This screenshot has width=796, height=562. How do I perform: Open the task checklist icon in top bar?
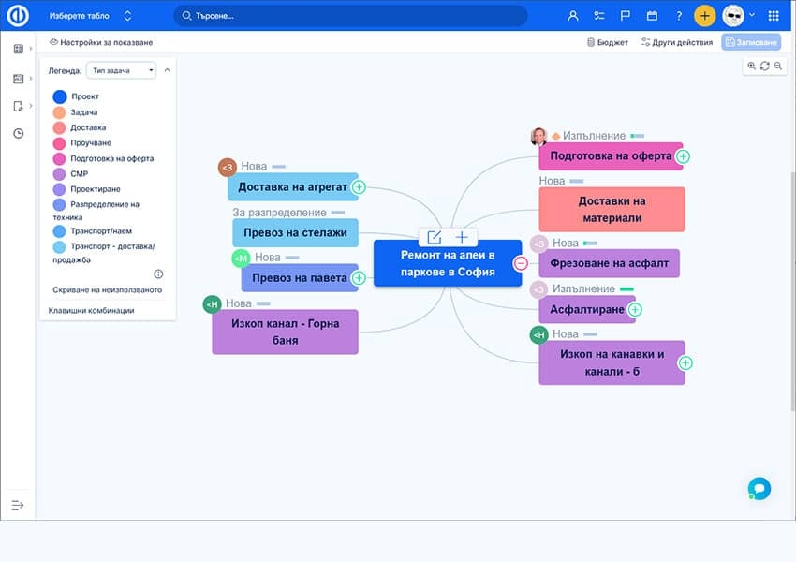[x=599, y=16]
